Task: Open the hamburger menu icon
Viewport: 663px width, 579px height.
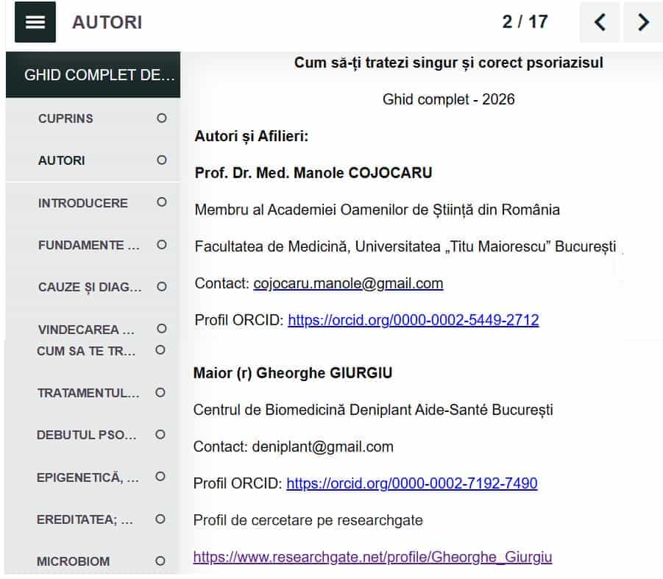Action: [35, 22]
